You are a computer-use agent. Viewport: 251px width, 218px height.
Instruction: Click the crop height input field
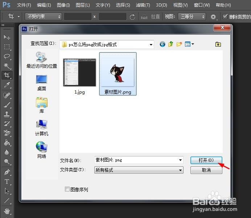(x=112, y=16)
